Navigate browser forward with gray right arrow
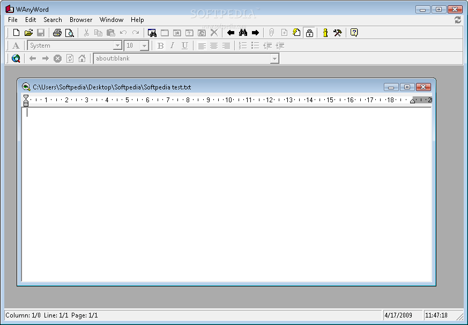Image resolution: width=468 pixels, height=325 pixels. [46, 58]
